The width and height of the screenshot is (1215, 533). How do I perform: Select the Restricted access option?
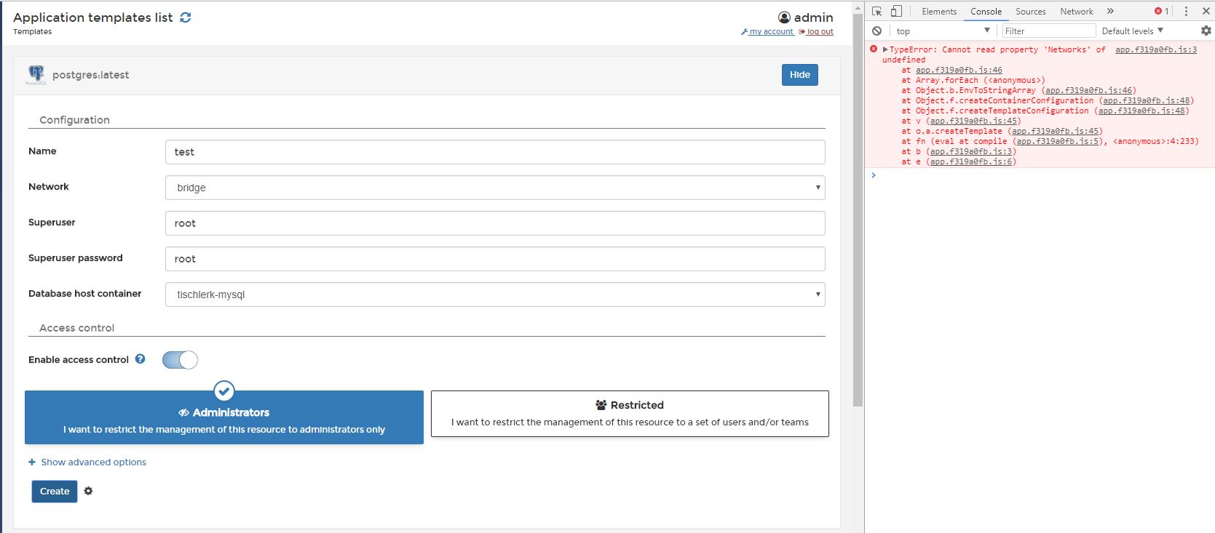point(630,414)
